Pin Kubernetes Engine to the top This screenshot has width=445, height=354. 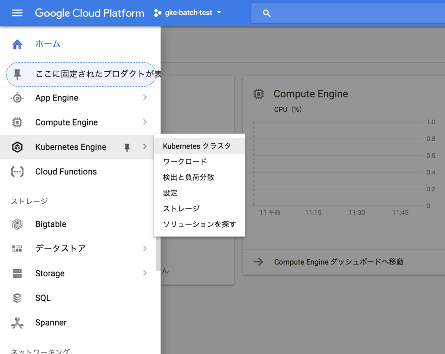tap(127, 147)
